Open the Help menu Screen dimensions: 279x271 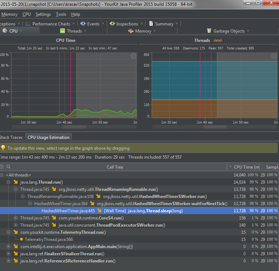point(75,14)
